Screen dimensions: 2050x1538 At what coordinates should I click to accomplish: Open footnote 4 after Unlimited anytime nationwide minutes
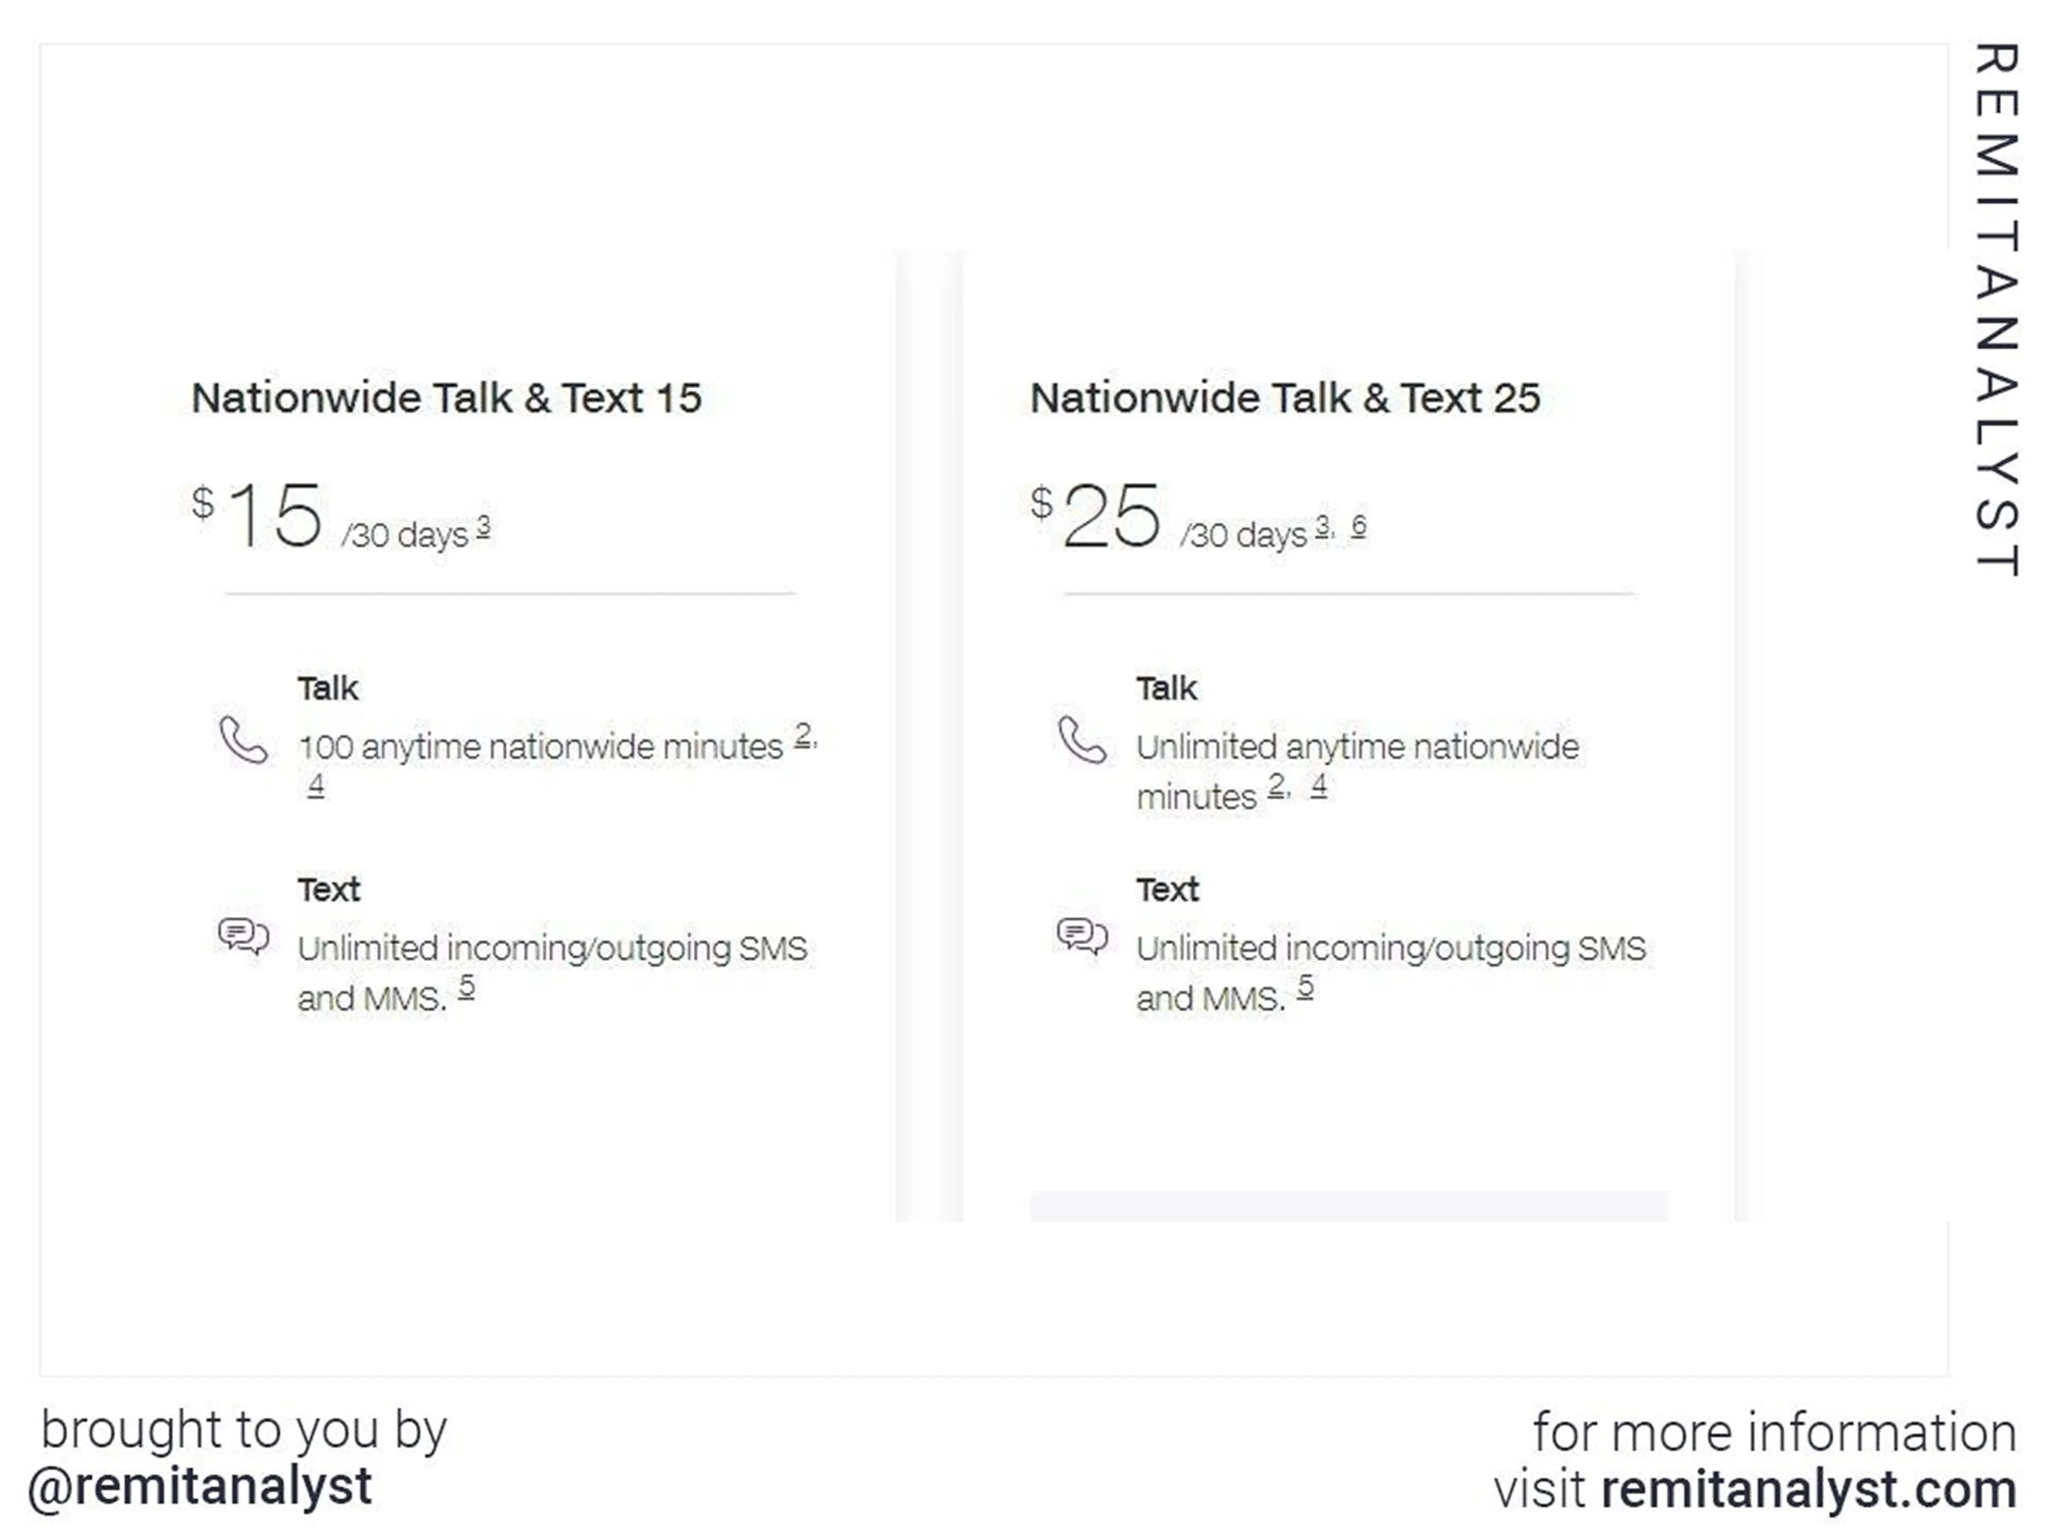tap(1319, 786)
